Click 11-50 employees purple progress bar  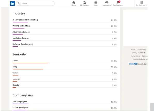tap(20, 104)
